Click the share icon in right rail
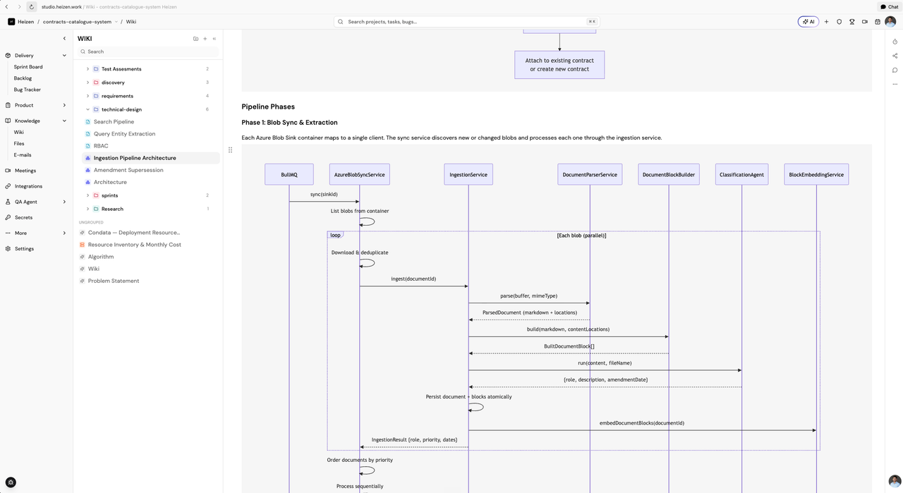The height and width of the screenshot is (493, 903). coord(895,56)
